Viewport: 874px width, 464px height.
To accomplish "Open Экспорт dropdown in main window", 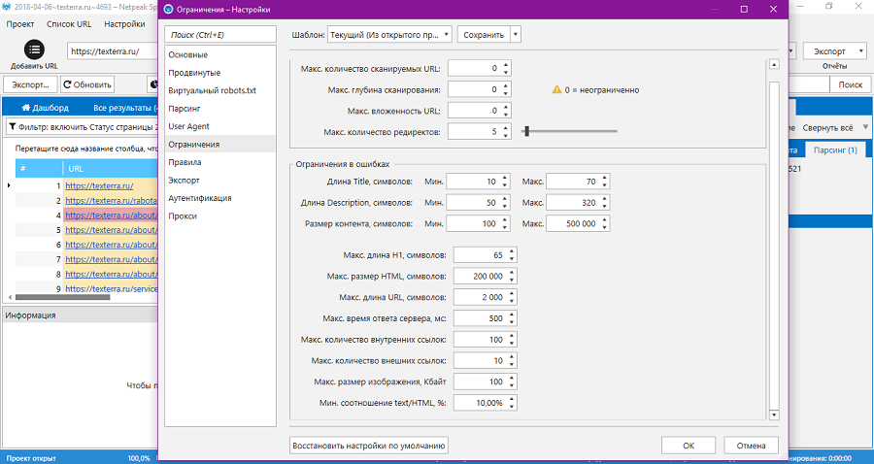I will 834,51.
